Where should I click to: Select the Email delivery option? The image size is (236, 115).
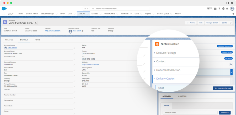(172, 88)
